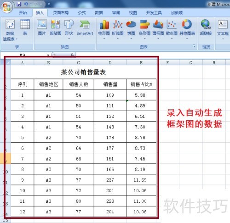The image size is (230, 223).
Task: Click cell with sales value 223
Action: coord(110,201)
